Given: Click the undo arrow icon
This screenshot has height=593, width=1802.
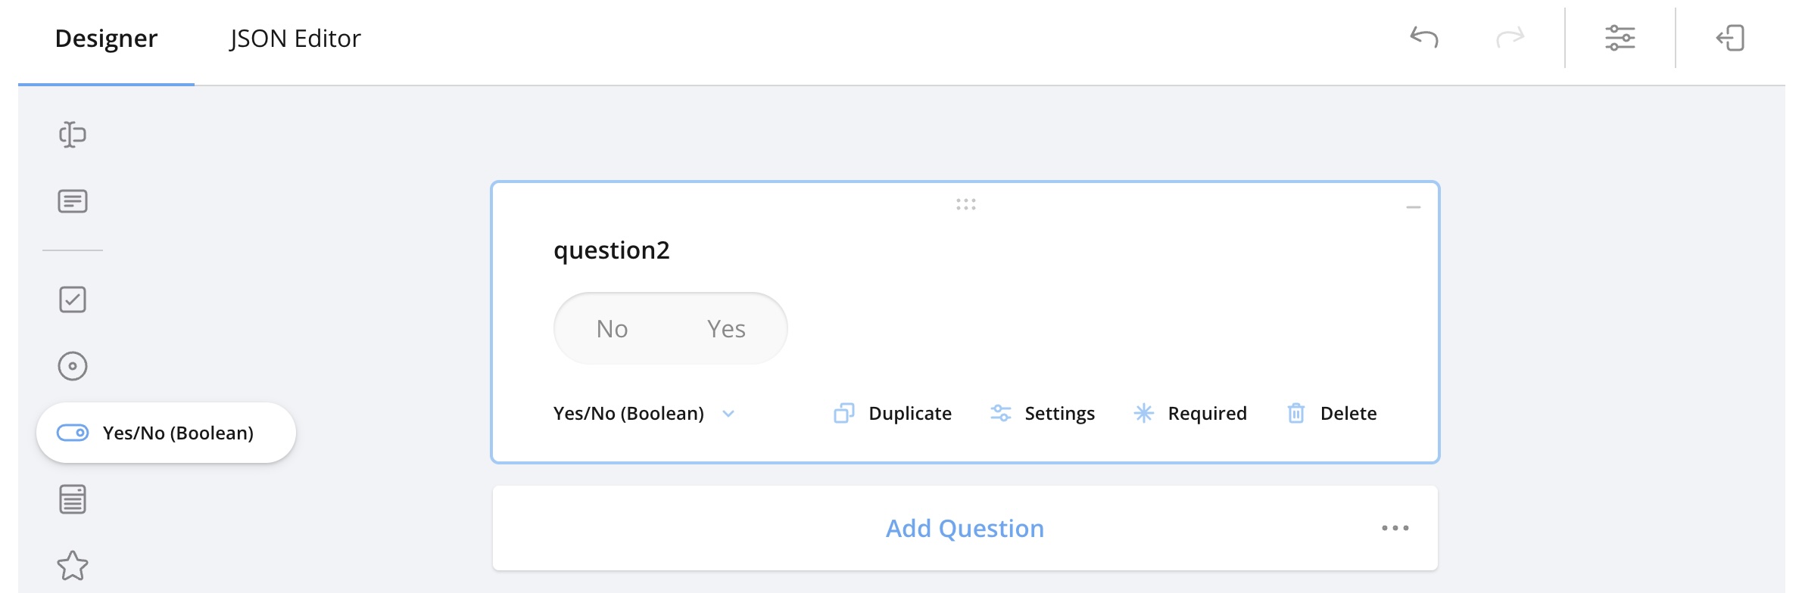Looking at the screenshot, I should click(x=1424, y=38).
